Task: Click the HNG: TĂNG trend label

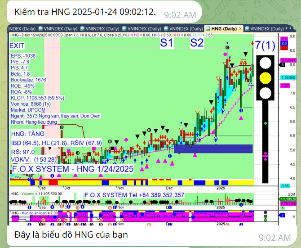Action: (28, 134)
